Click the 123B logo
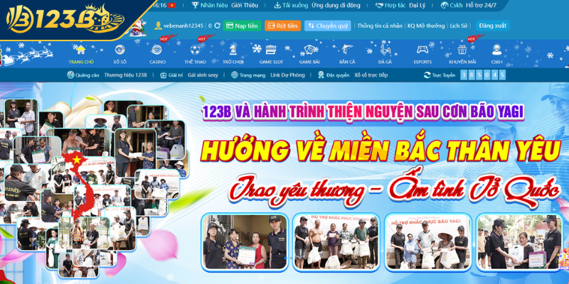Viewport: 569px width, 284px height. tap(57, 19)
